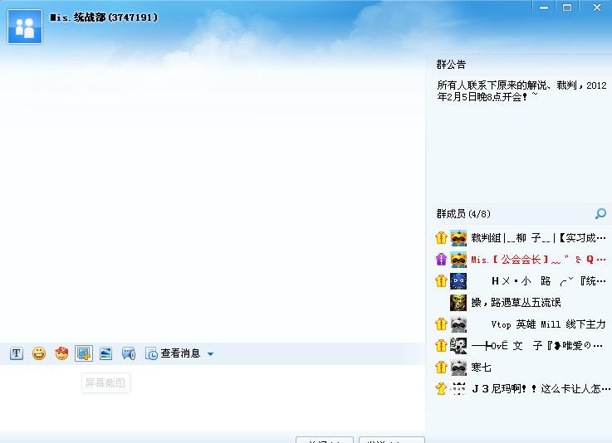Maximize the group chat window
The height and width of the screenshot is (443, 612).
(567, 7)
